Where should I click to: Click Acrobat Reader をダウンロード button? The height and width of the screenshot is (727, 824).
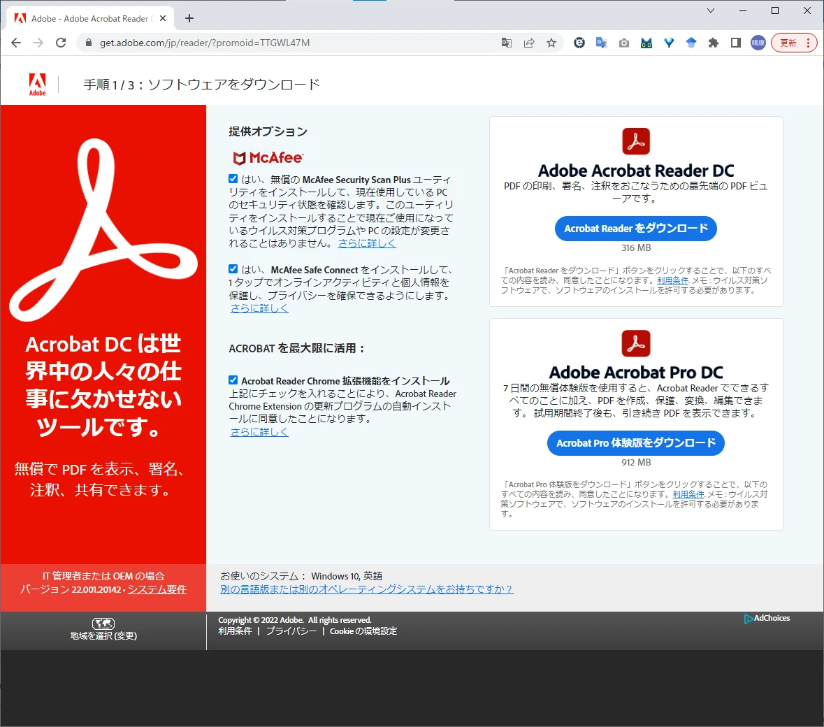[636, 228]
